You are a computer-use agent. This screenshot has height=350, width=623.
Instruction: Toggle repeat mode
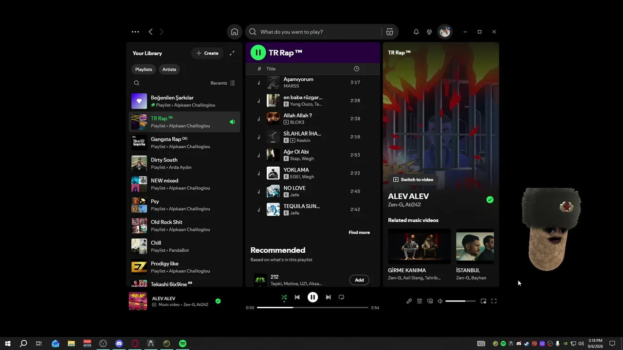[x=341, y=297]
